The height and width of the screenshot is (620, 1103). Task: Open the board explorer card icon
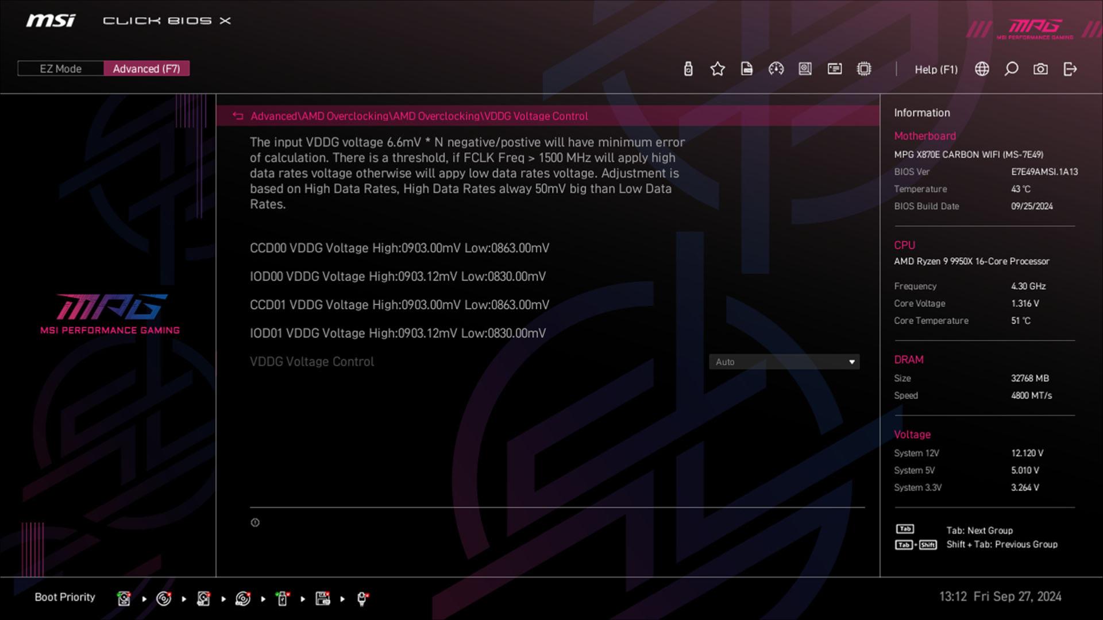pyautogui.click(x=835, y=69)
